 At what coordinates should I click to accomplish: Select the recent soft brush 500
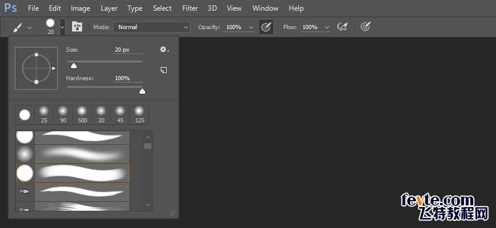[x=82, y=115]
